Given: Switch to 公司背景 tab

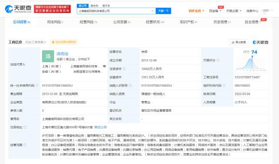Looking at the screenshot, I should tap(21, 22).
